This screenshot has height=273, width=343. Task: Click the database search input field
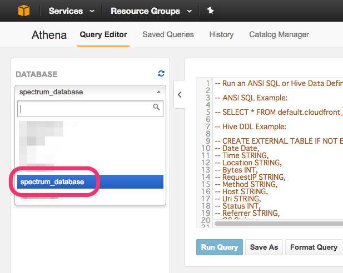tap(90, 109)
